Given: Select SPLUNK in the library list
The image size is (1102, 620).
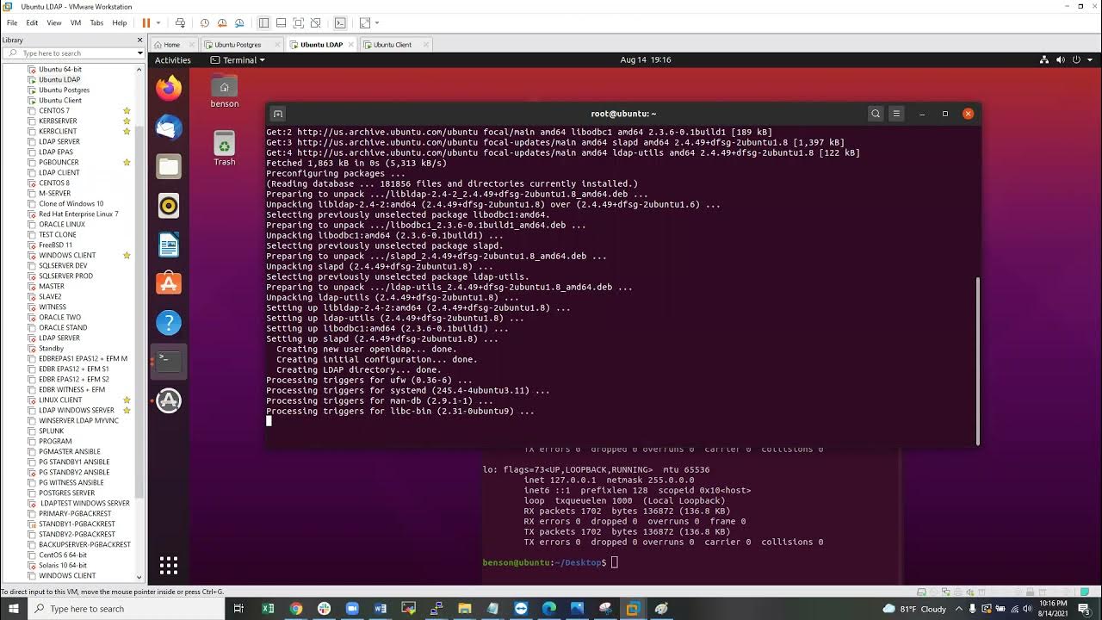Looking at the screenshot, I should 51,431.
